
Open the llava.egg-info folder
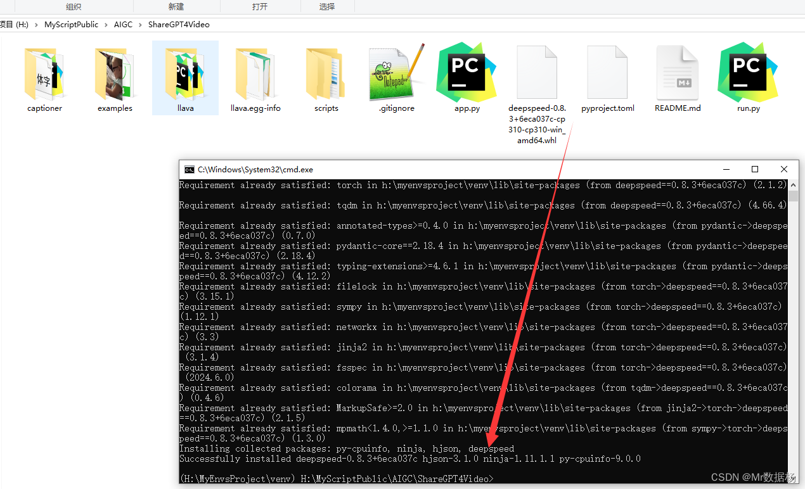tap(255, 73)
